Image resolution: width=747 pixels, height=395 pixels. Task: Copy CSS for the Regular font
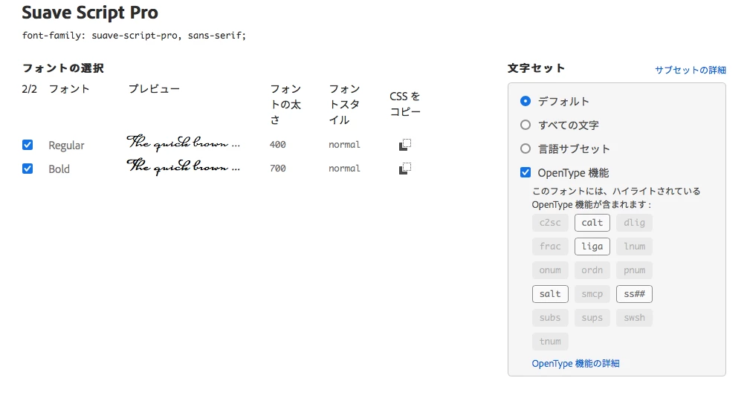click(x=405, y=145)
